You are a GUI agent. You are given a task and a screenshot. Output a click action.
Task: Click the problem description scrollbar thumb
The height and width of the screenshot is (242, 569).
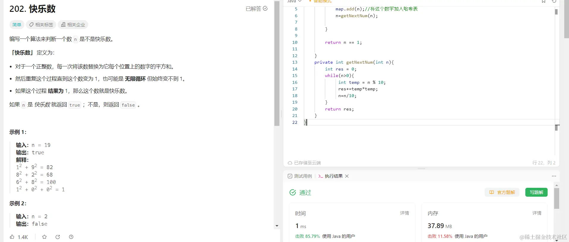[277, 64]
